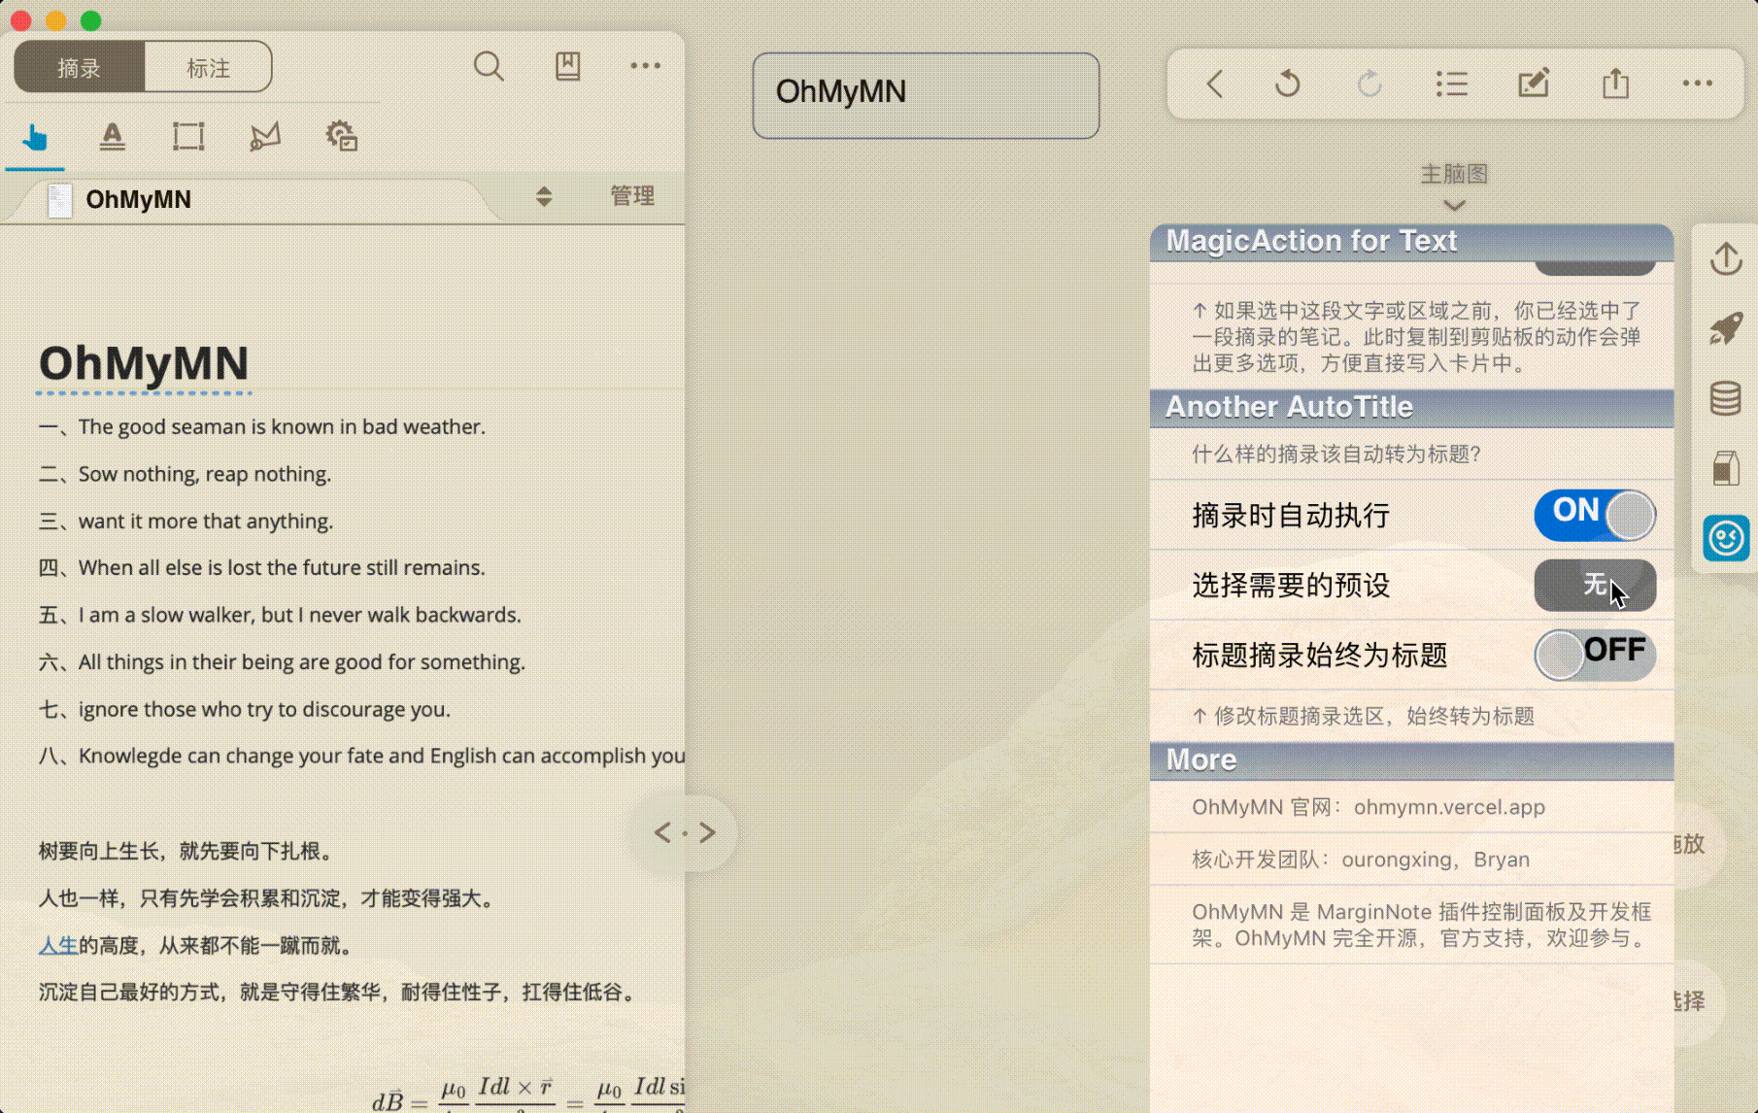Click line 'ignore those who try to discourage you.'

click(264, 709)
